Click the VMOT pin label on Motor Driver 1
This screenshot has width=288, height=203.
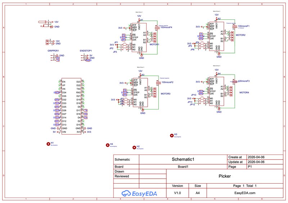point(139,27)
